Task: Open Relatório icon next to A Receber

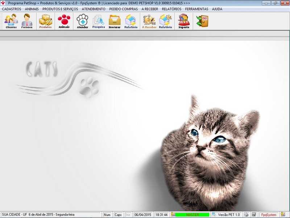Action: pos(165,21)
